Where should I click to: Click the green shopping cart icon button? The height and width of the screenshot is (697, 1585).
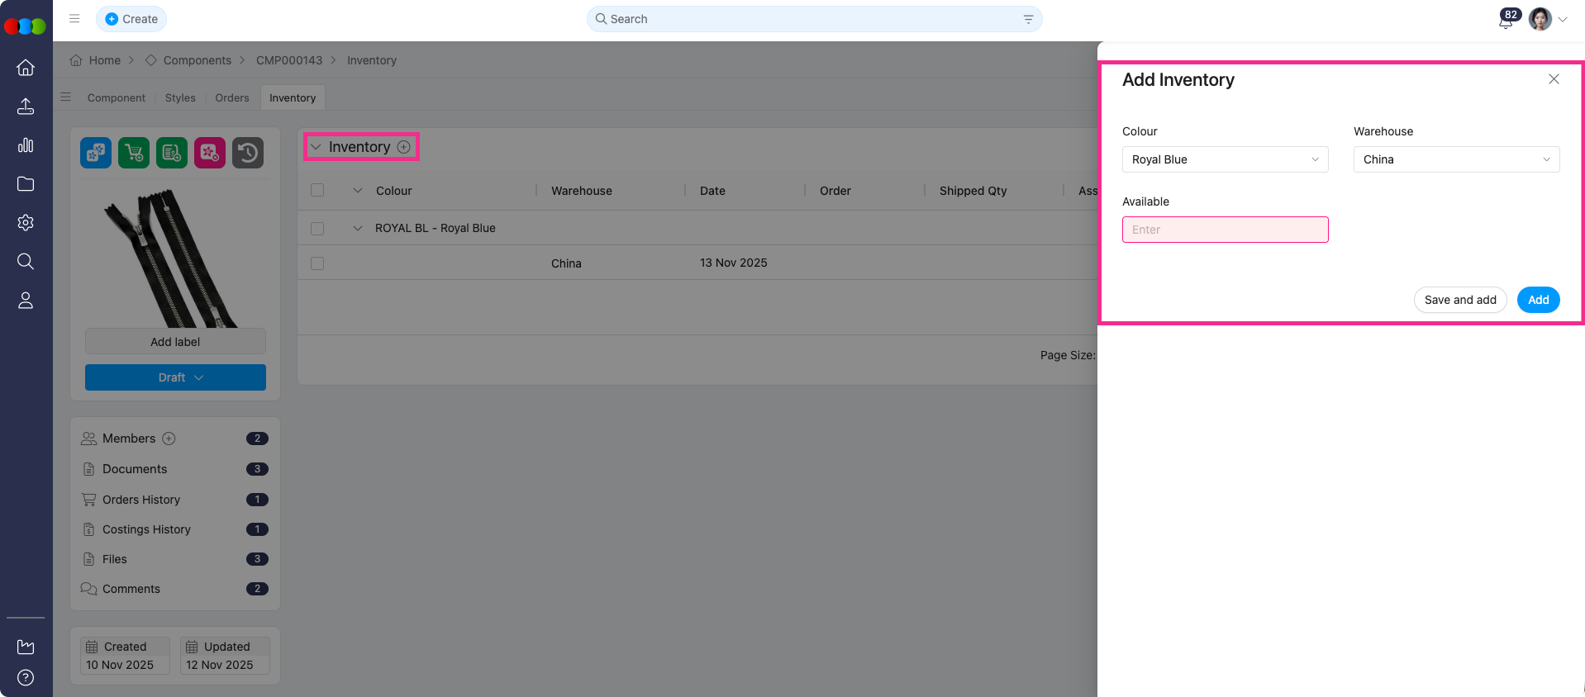point(134,153)
